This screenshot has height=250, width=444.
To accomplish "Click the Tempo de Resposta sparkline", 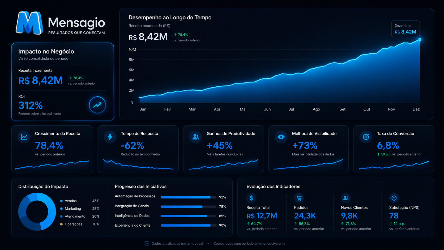I will click(x=138, y=165).
